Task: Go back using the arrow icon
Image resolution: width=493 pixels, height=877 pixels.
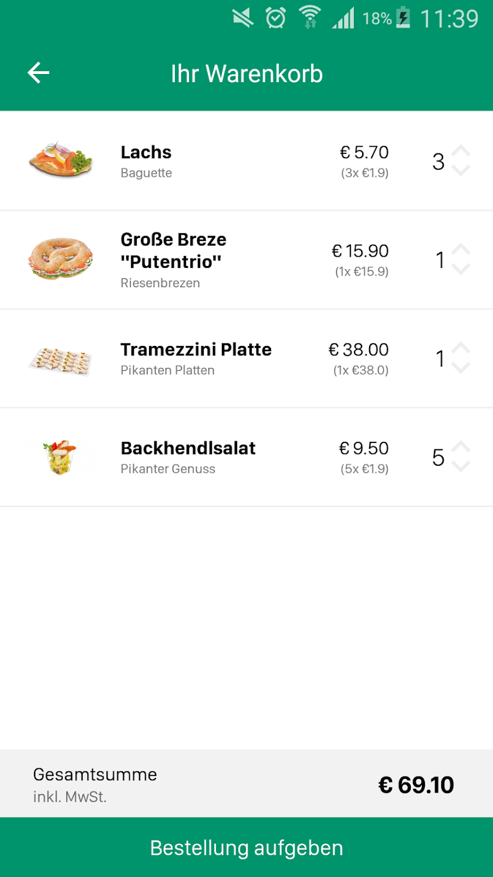Action: click(39, 73)
